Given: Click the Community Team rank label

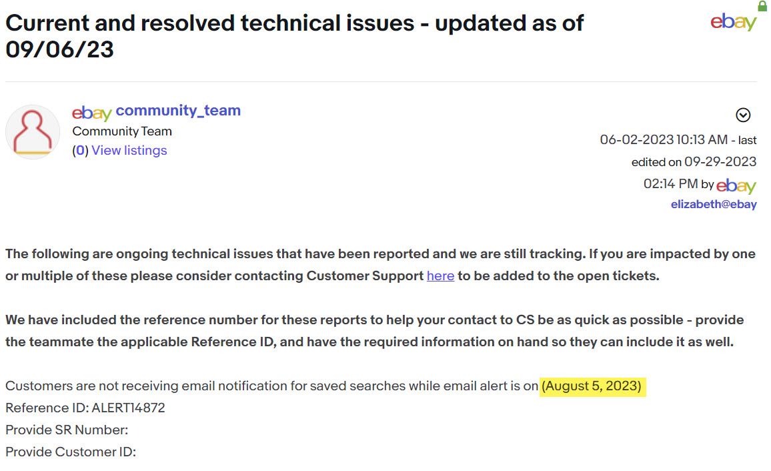Looking at the screenshot, I should point(122,131).
